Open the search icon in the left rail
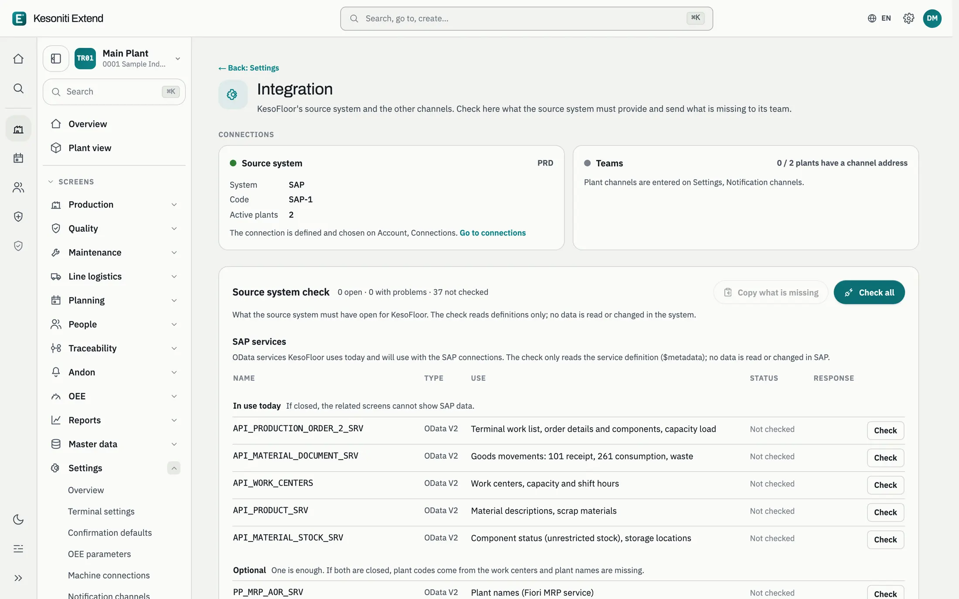 [18, 88]
